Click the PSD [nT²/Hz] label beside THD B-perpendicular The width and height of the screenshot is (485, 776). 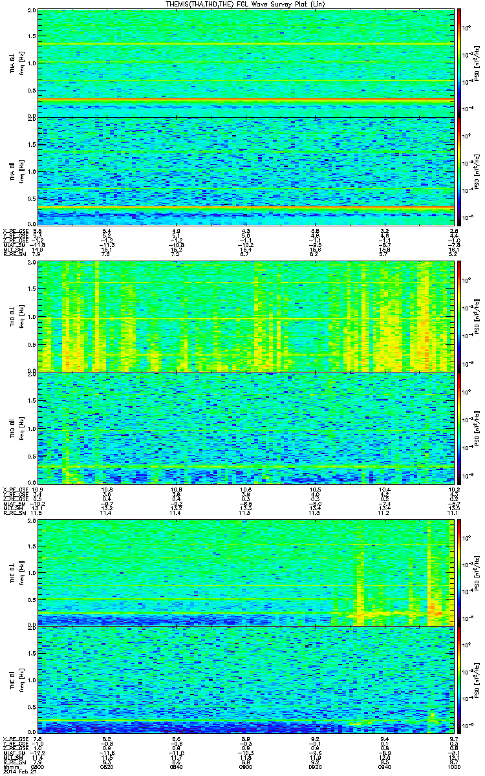click(x=478, y=317)
